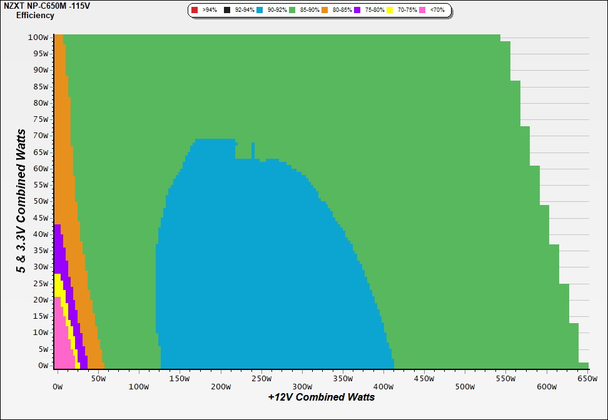Select the yellow 70-75% legend square

[390, 11]
